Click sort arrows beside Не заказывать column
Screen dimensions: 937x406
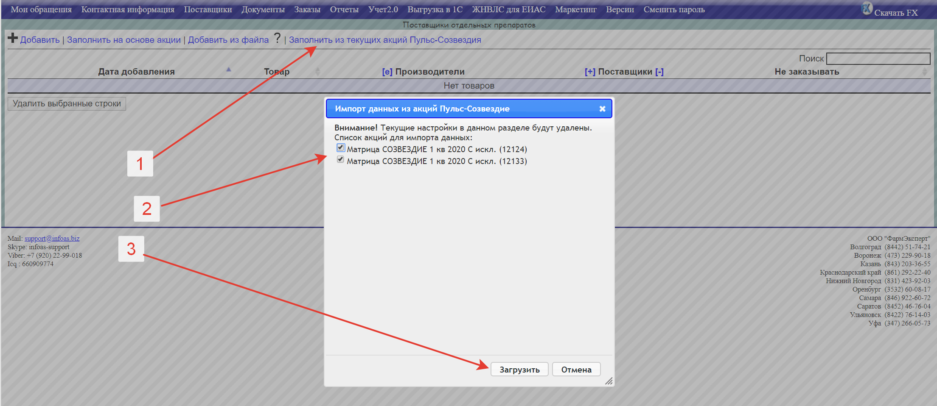(924, 72)
